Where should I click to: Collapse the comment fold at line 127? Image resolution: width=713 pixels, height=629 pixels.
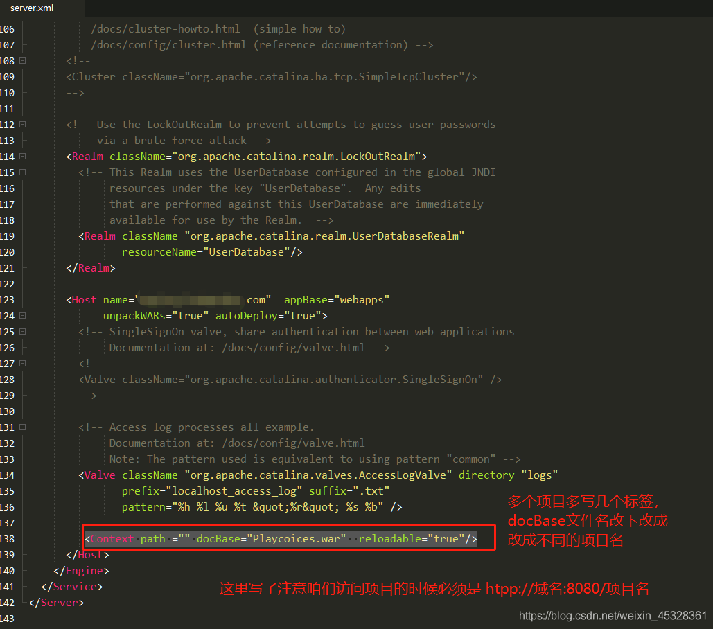coord(22,363)
